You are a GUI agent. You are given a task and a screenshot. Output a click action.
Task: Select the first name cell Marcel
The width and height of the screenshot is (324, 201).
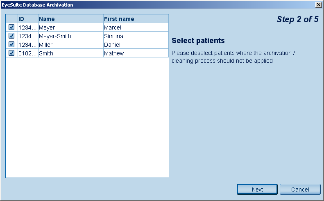tap(136, 27)
